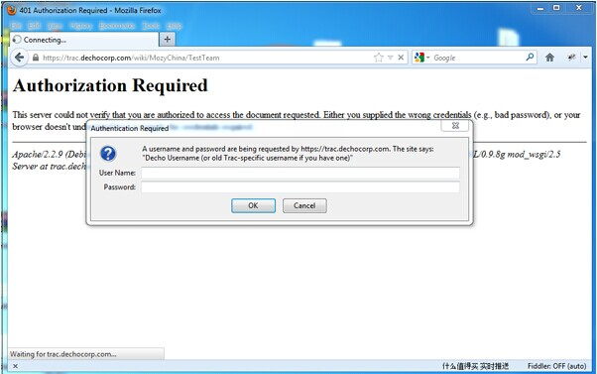Select the Connecting... tab
Viewport: 597px width, 374px height.
(x=83, y=40)
